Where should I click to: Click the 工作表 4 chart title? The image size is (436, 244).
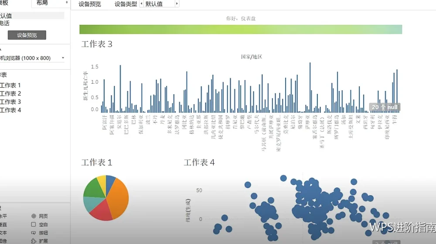point(199,162)
